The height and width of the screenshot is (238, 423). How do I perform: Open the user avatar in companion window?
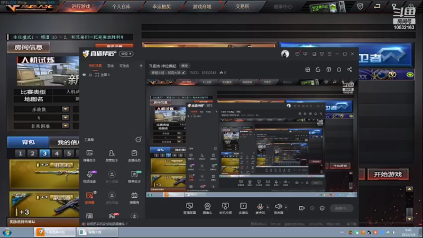pyautogui.click(x=285, y=54)
